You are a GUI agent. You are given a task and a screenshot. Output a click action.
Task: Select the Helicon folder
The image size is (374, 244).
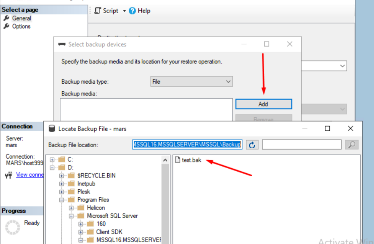pyautogui.click(x=95, y=208)
